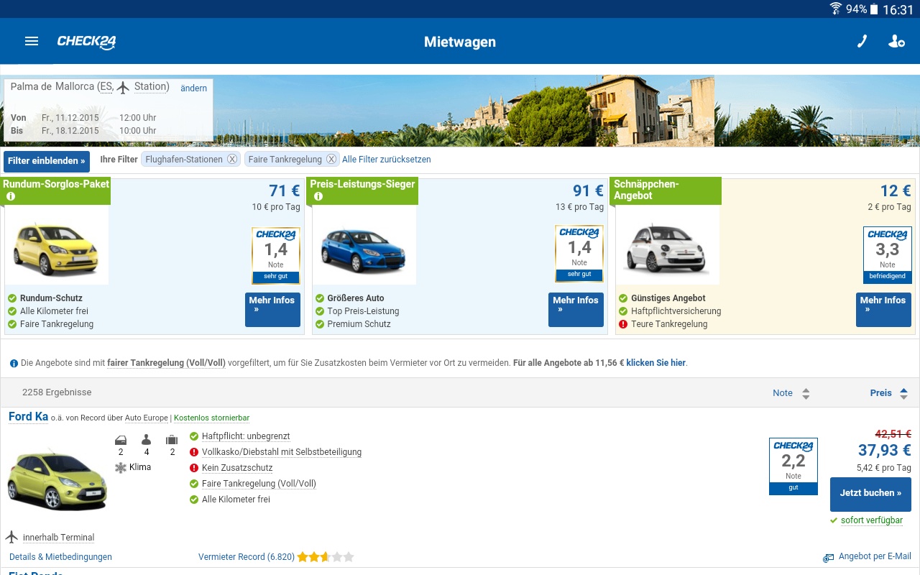Click Alle Filter zurücksetzen link
This screenshot has width=920, height=575.
coord(387,160)
